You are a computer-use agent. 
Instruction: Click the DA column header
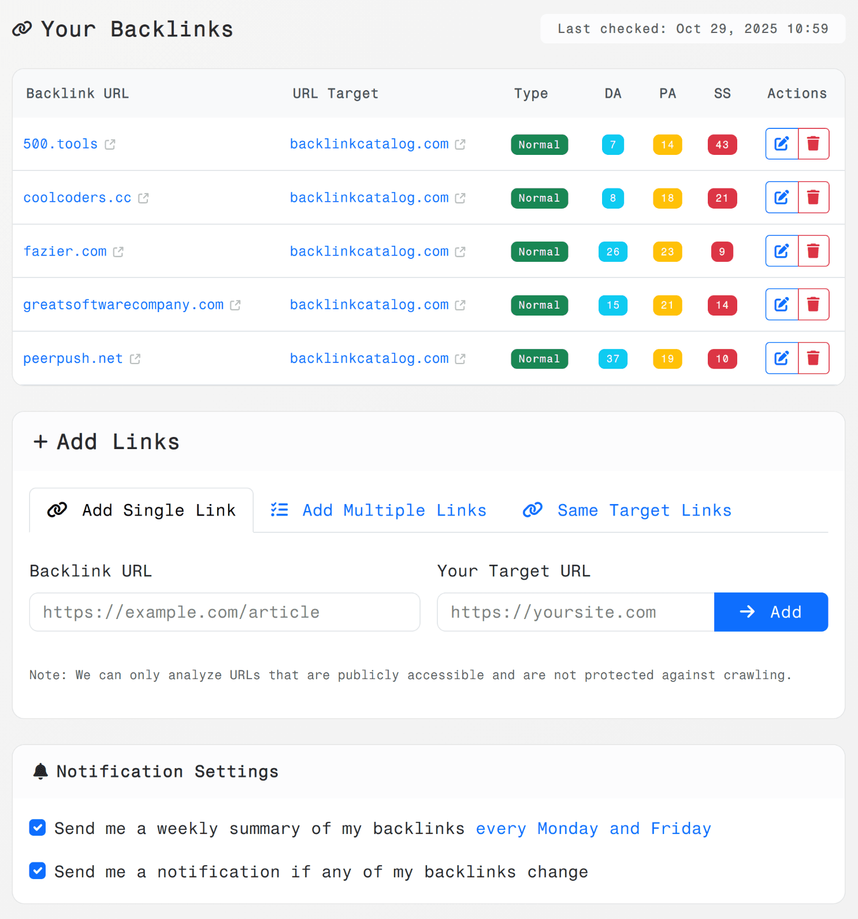pos(613,94)
